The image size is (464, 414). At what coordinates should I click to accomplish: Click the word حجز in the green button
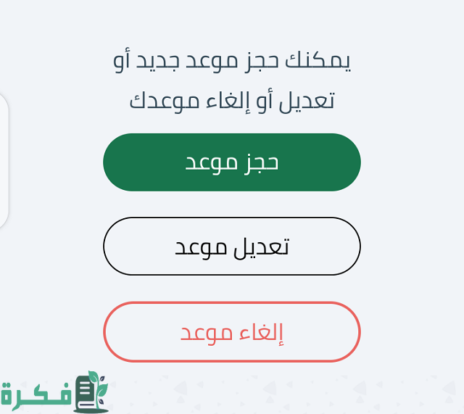pos(261,162)
